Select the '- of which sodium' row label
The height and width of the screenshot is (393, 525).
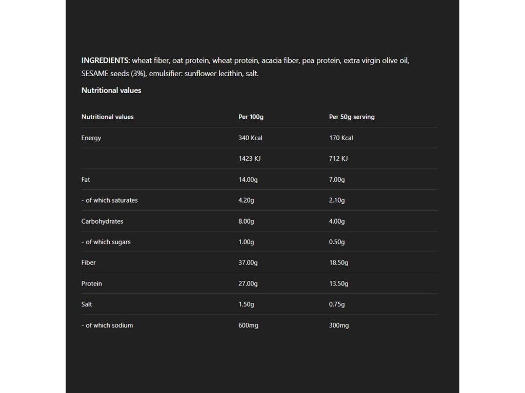tap(107, 325)
